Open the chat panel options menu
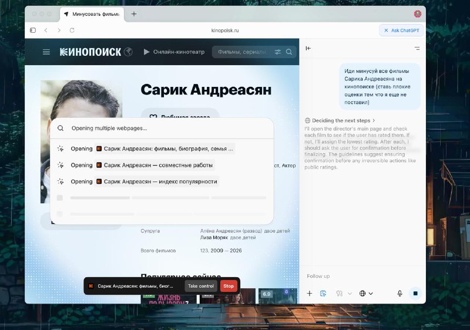The image size is (470, 330). pos(417,48)
